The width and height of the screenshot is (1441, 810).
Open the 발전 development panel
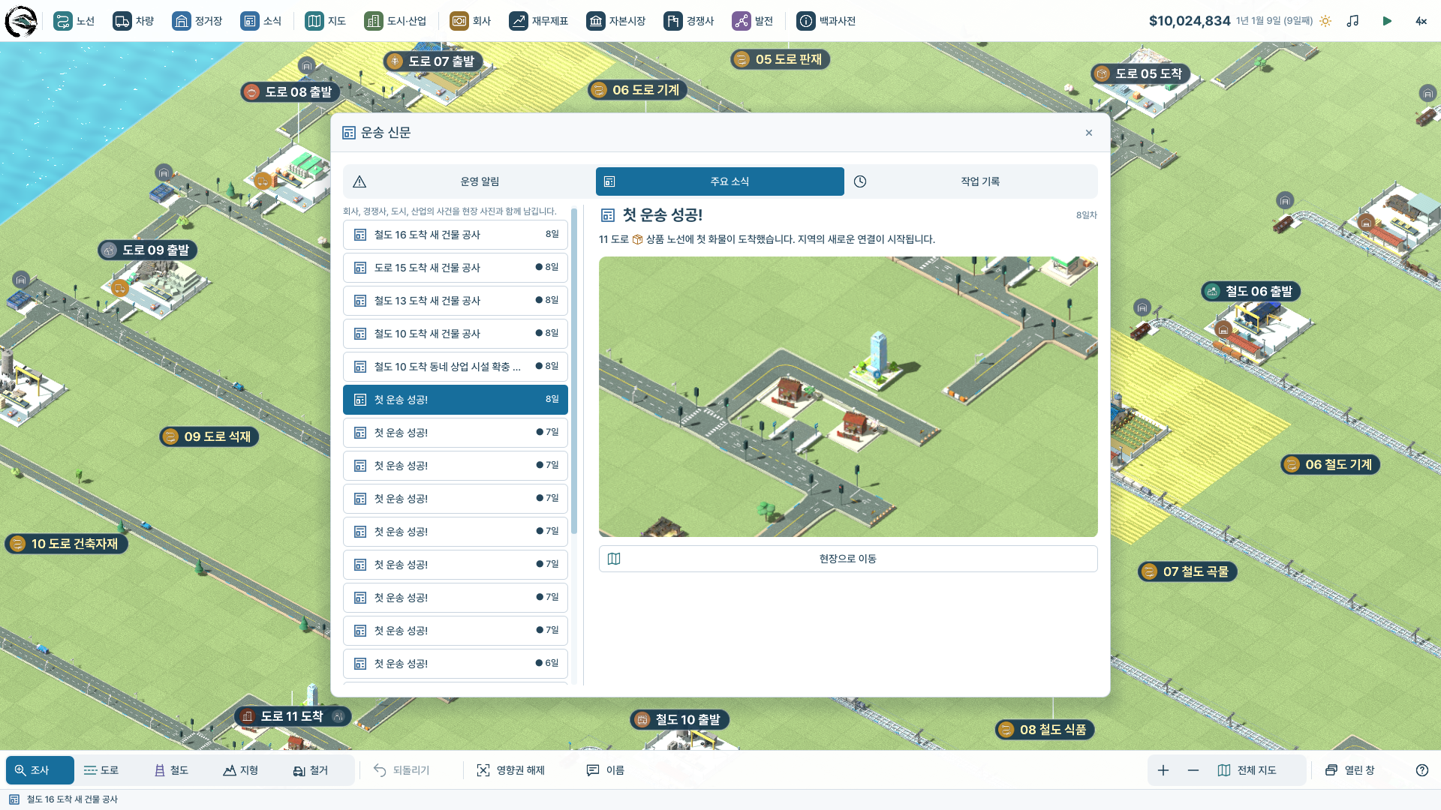pyautogui.click(x=753, y=21)
